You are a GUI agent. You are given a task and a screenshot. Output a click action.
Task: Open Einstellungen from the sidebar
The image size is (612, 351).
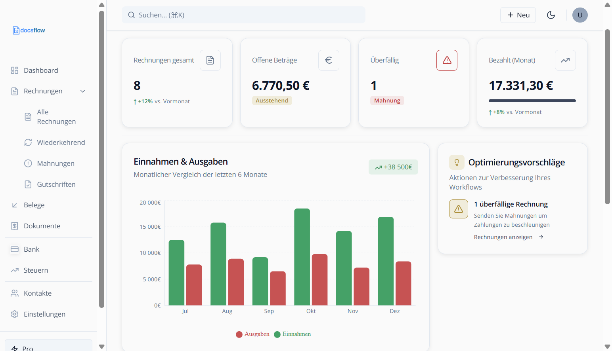pyautogui.click(x=44, y=314)
